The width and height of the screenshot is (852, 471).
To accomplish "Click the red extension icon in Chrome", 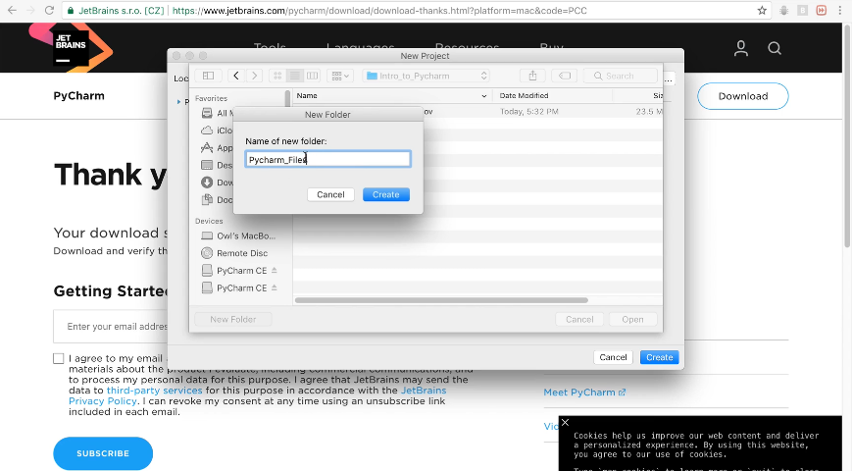I will 821,11.
